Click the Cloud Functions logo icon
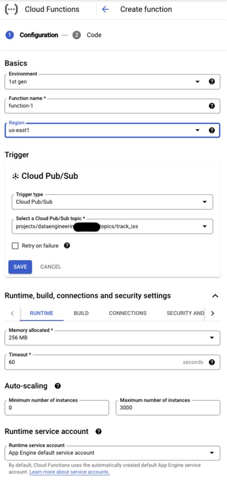This screenshot has width=227, height=482. [11, 9]
